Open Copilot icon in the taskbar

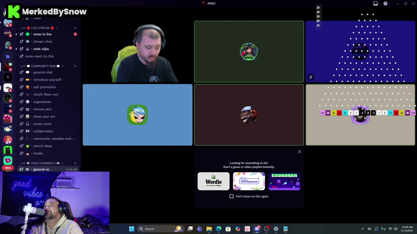(x=238, y=229)
